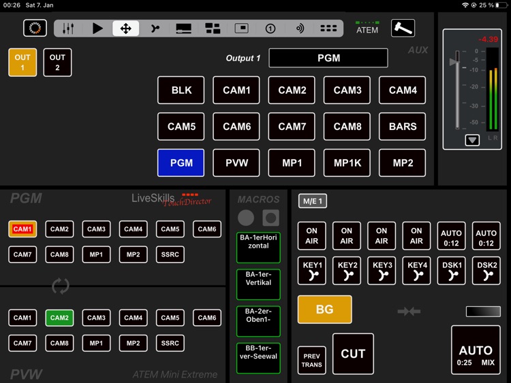Select CAM5 in the PVW bus

tap(170, 318)
